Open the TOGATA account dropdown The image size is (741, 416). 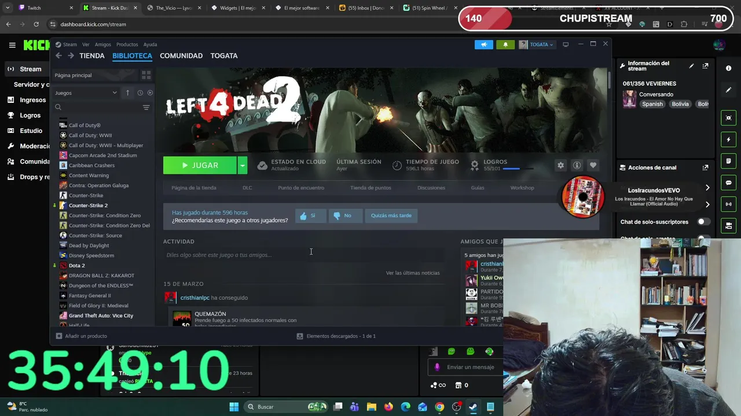point(537,44)
